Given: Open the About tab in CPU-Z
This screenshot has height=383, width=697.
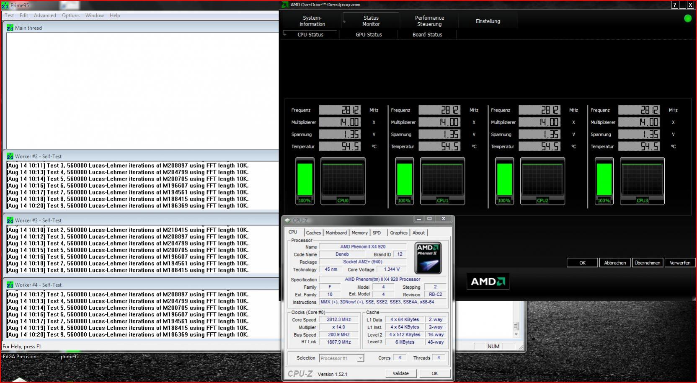Looking at the screenshot, I should point(418,233).
